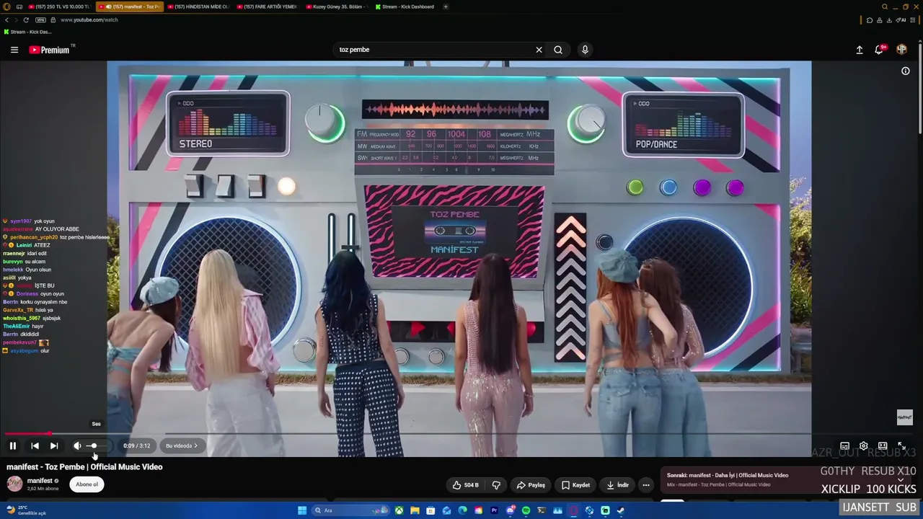The width and height of the screenshot is (923, 519).
Task: Open File Explorer from the taskbar
Action: click(415, 510)
